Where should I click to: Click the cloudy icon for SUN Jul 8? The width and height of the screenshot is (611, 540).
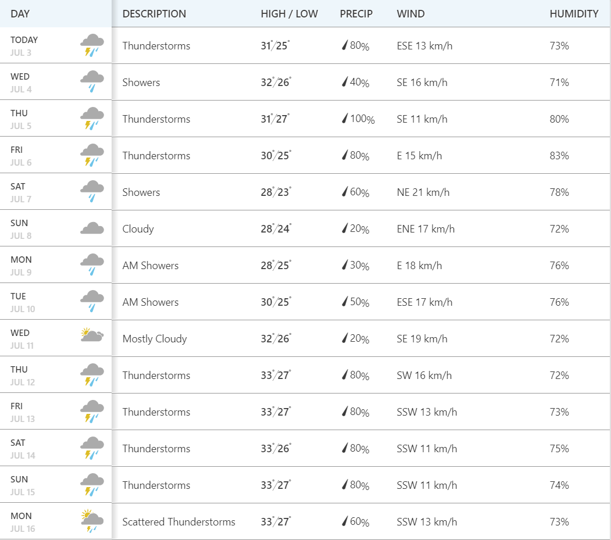92,228
